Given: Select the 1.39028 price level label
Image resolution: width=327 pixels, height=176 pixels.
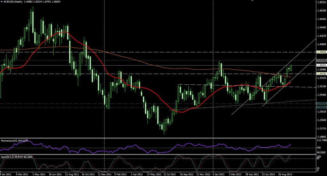Looking at the screenshot, I should 321,52.
